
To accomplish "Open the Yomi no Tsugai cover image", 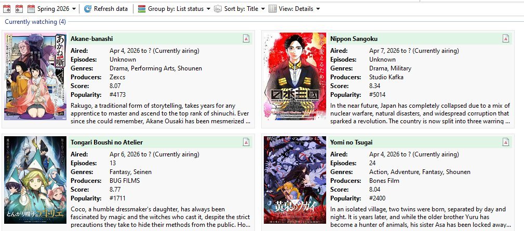I will coord(295,180).
